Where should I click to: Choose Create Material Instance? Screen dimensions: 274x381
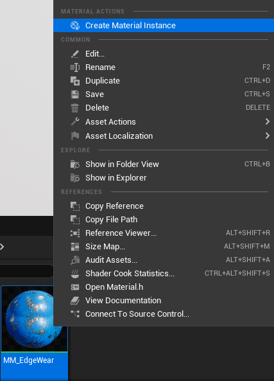164,25
